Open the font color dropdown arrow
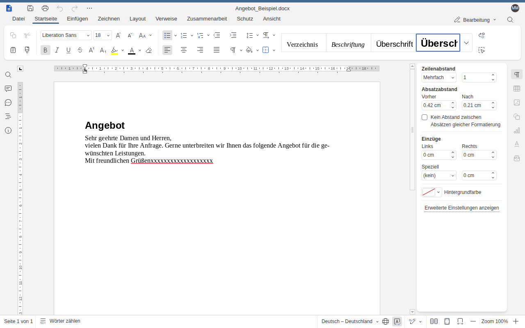This screenshot has height=328, width=525. (140, 50)
